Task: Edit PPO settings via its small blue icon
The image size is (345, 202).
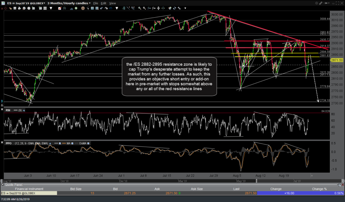Action: [x=50, y=143]
